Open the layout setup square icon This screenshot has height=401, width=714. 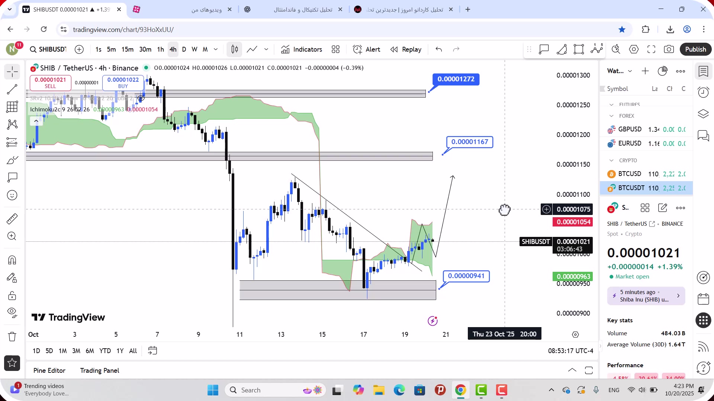(579, 49)
